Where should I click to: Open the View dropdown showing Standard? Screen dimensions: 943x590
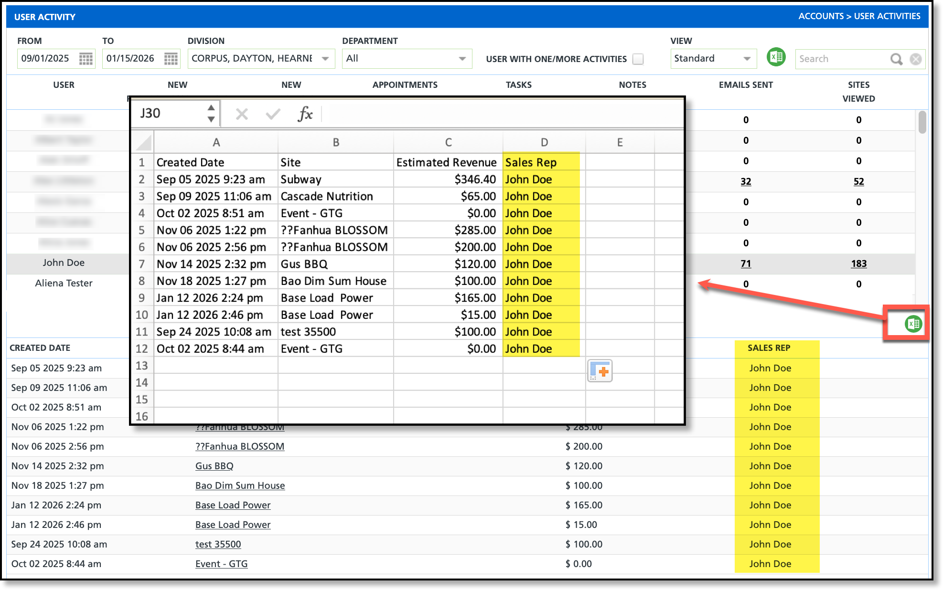(x=747, y=59)
